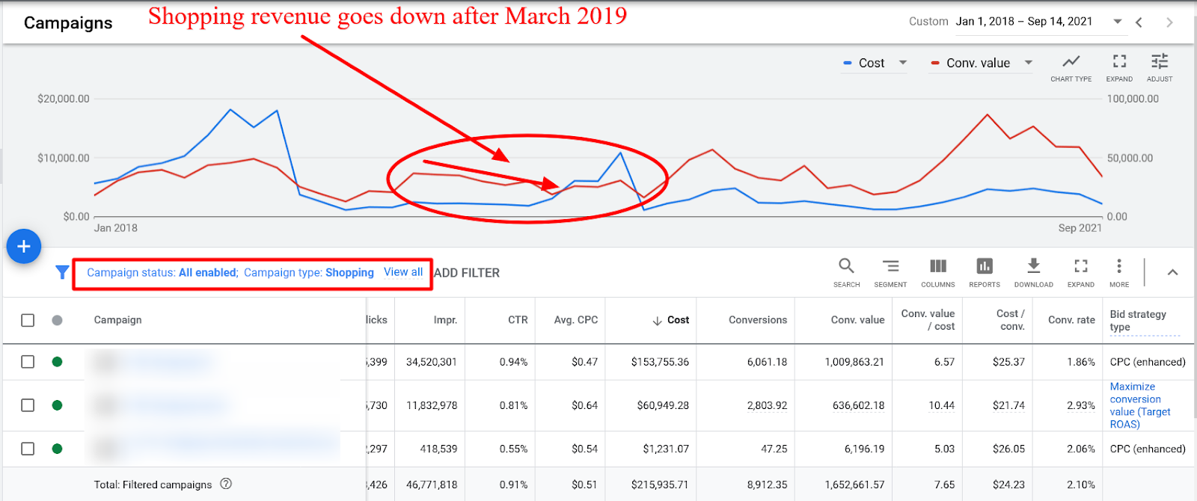Click the Bid strategy type column header
Viewport: 1197px width, 501px height.
pyautogui.click(x=1138, y=320)
